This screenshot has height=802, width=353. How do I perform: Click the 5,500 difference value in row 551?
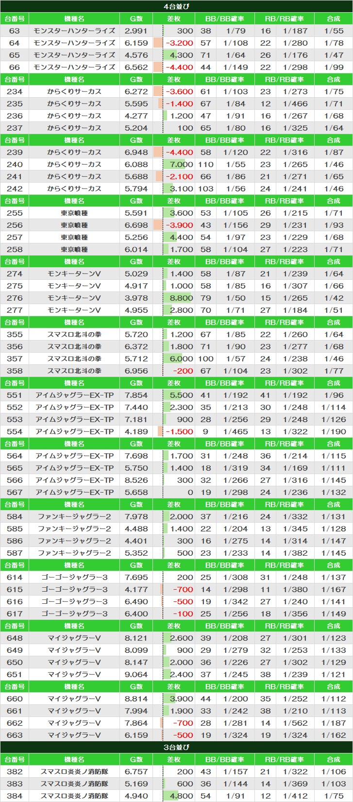[x=181, y=395]
